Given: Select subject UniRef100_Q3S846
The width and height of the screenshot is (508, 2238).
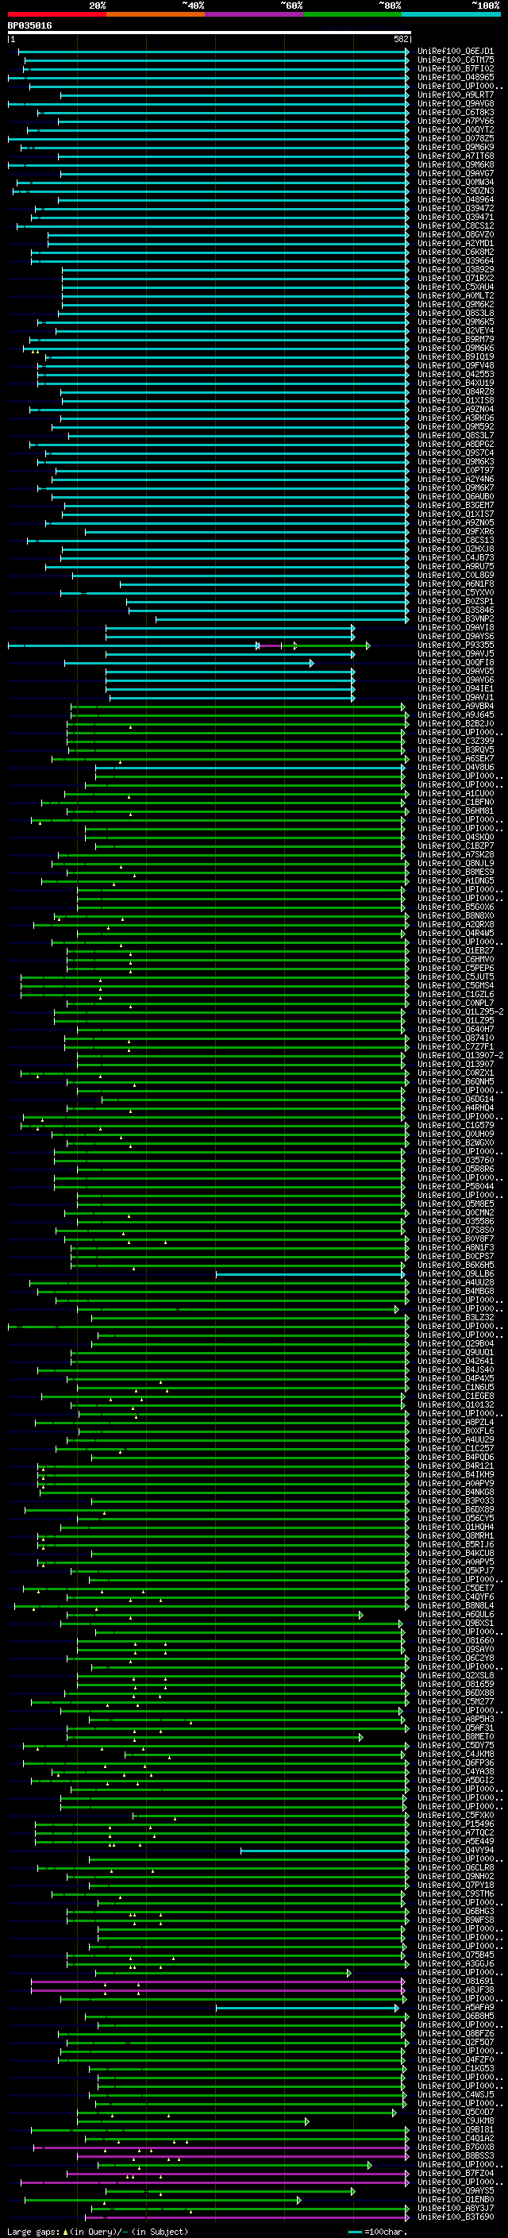Looking at the screenshot, I should (x=456, y=610).
